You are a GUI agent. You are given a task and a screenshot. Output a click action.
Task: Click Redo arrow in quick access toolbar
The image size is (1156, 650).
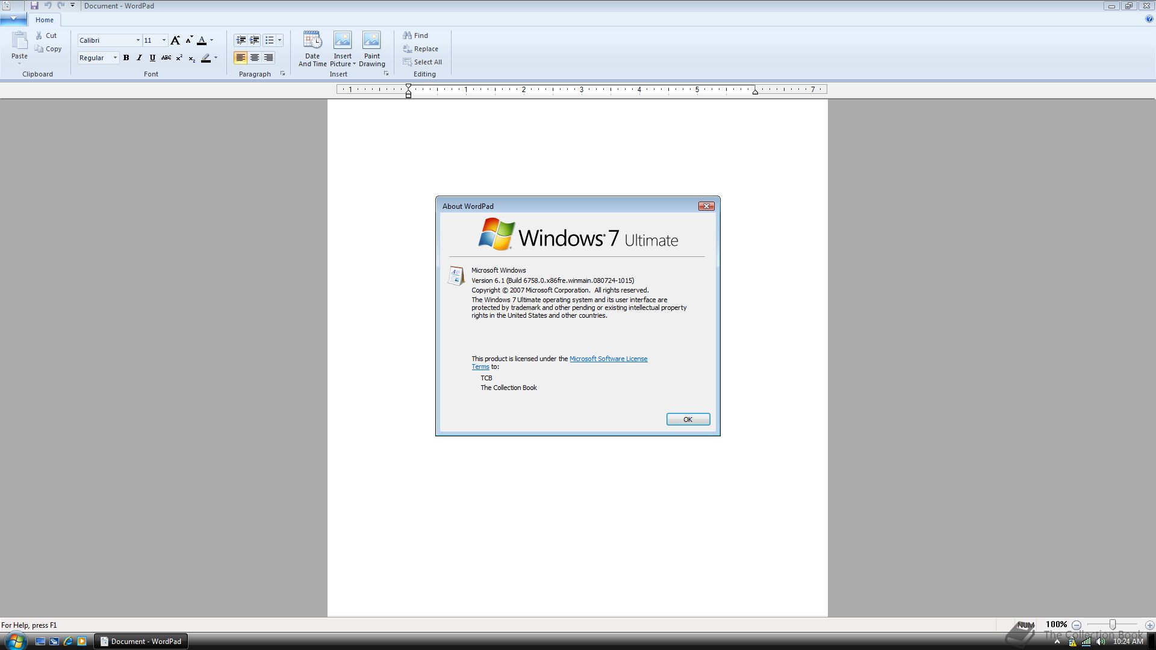(61, 5)
